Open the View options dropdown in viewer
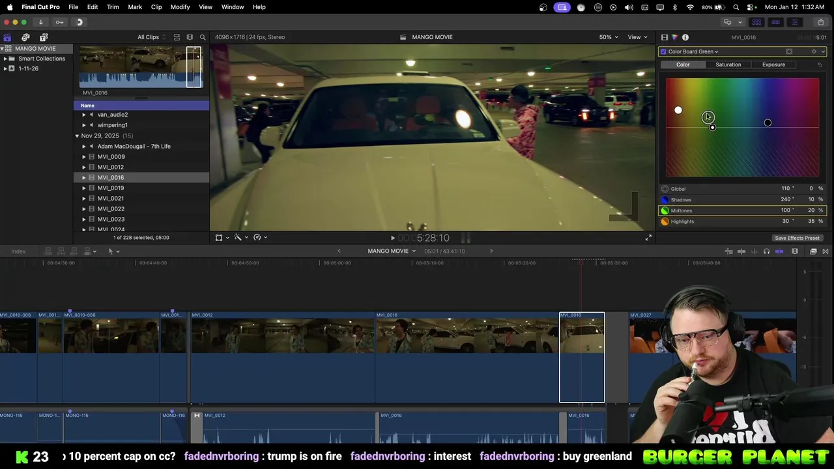 point(637,37)
